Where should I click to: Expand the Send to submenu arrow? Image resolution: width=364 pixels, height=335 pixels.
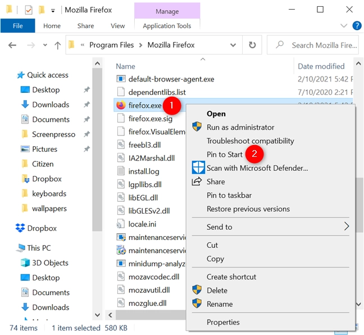(347, 227)
